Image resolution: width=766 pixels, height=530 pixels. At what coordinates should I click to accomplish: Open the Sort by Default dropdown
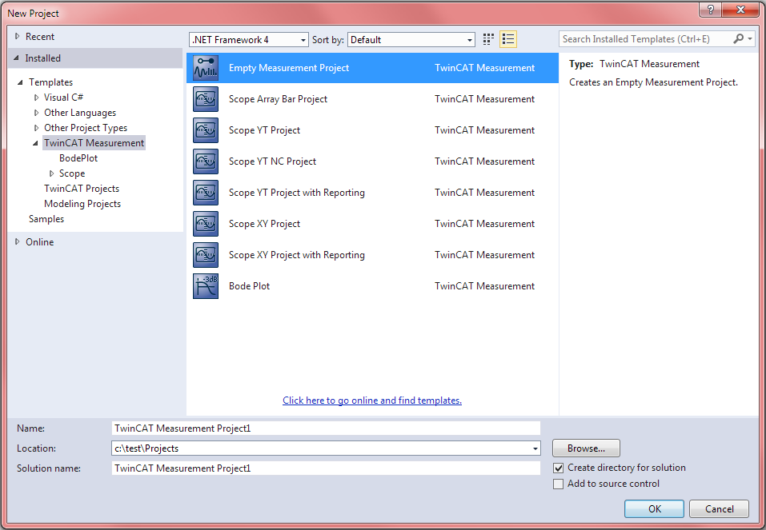[411, 40]
